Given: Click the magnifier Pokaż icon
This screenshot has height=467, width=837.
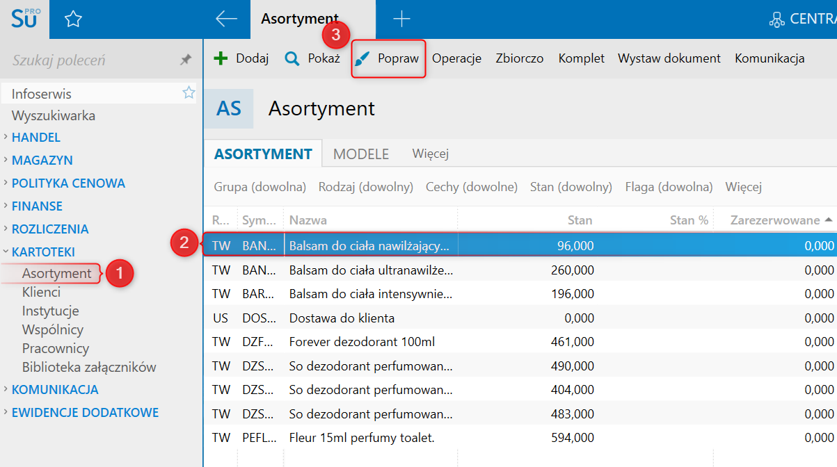Looking at the screenshot, I should pos(292,58).
